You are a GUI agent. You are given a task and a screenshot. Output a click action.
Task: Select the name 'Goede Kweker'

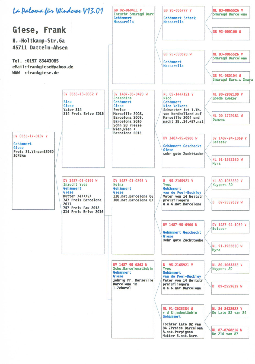225,98
